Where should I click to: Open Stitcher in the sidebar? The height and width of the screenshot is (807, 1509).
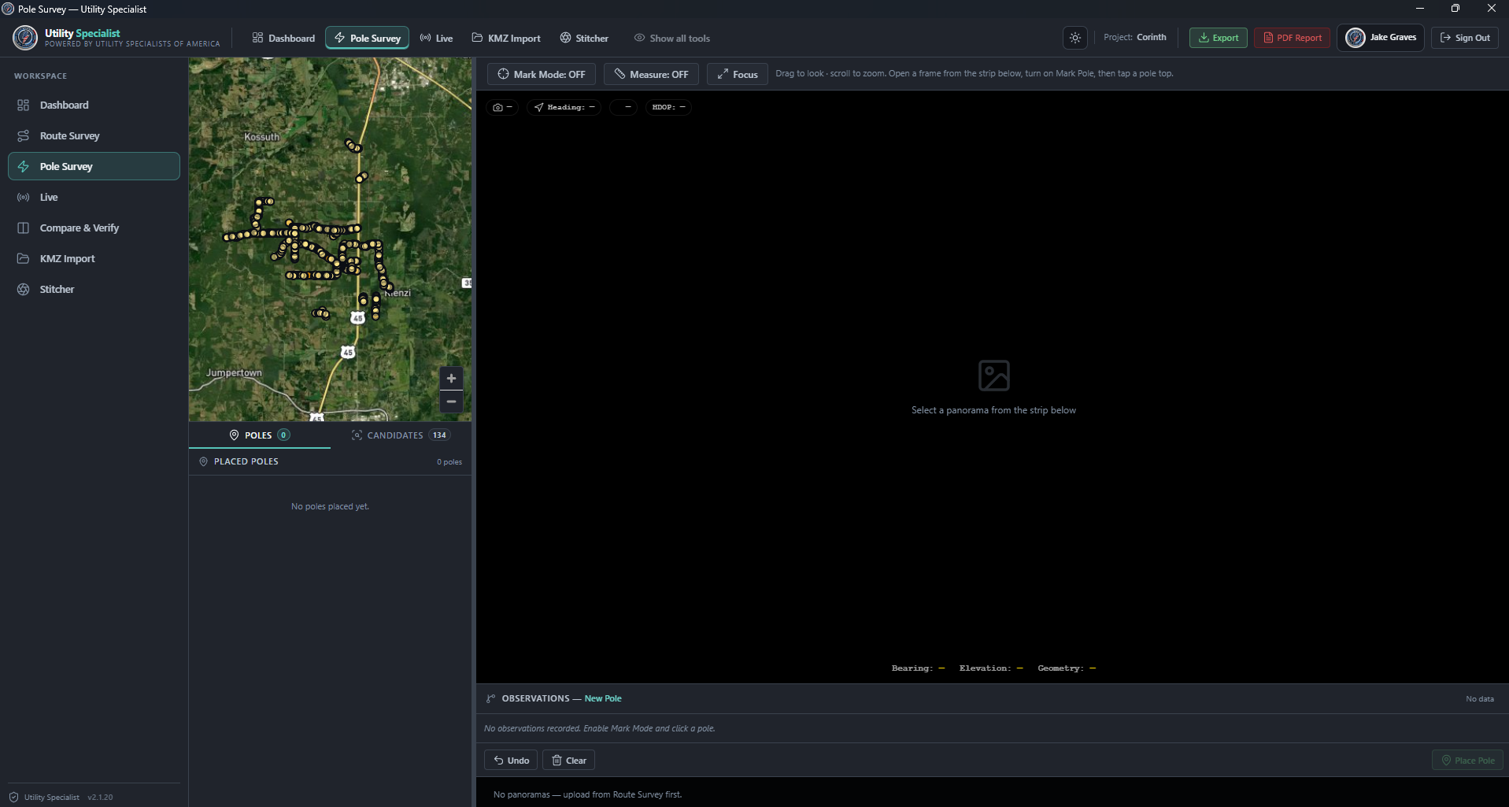pyautogui.click(x=94, y=289)
